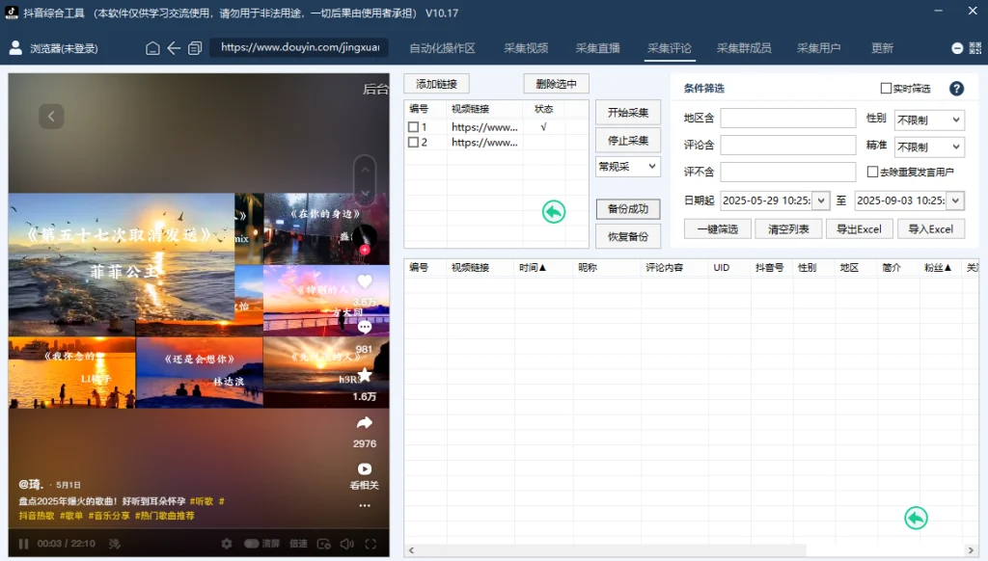
Task: Click the 地区含 input field
Action: 788,118
